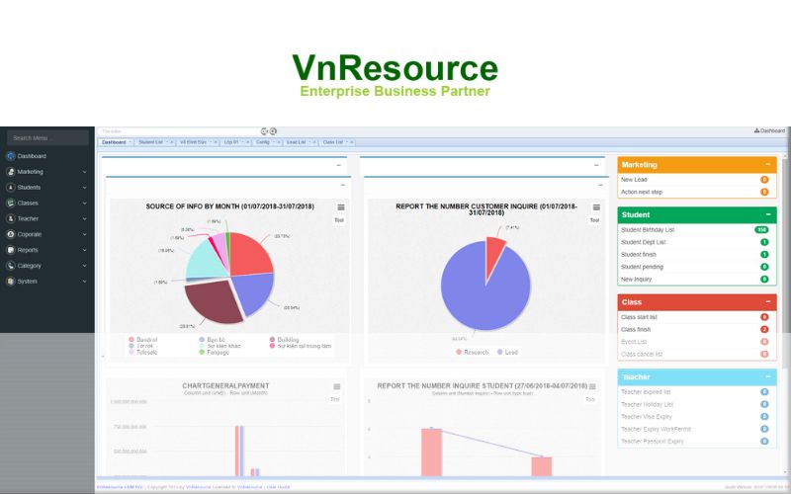The width and height of the screenshot is (791, 494).
Task: Click the red Bandrol pie slice
Action: [250, 255]
